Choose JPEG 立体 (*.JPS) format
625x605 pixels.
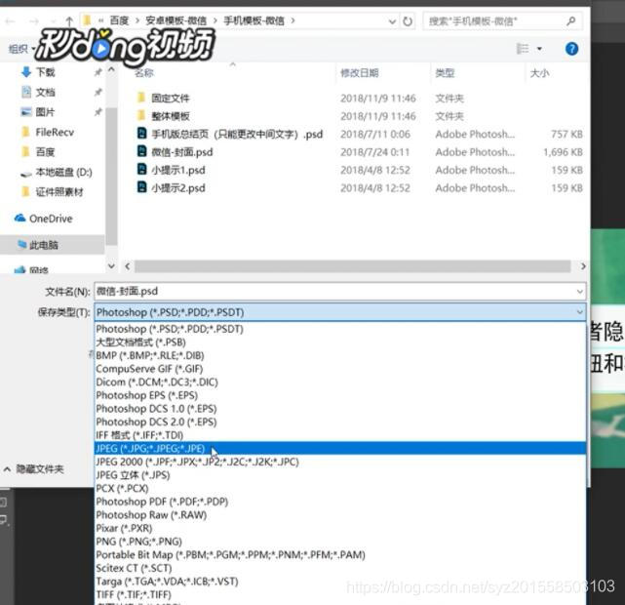click(340, 475)
